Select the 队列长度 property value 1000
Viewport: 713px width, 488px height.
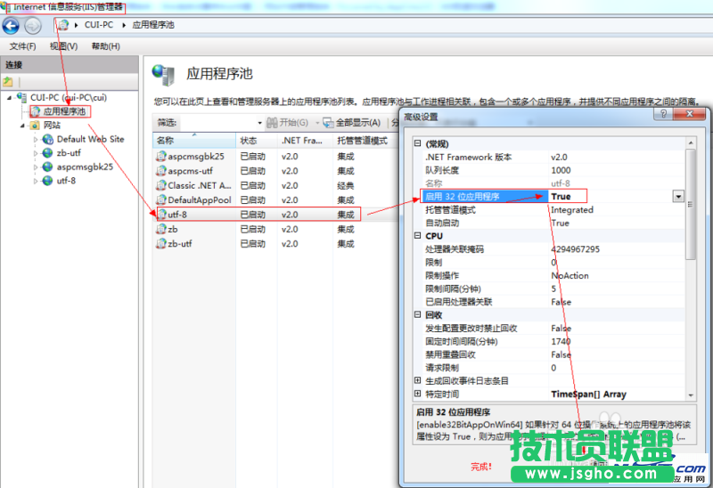pos(561,170)
